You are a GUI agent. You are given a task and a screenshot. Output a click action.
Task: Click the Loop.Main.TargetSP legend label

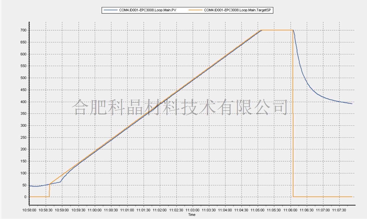(x=238, y=10)
